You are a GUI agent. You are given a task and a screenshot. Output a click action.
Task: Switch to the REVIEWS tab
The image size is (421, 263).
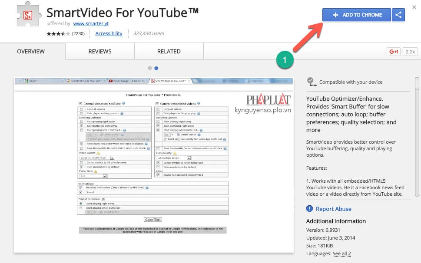(99, 51)
